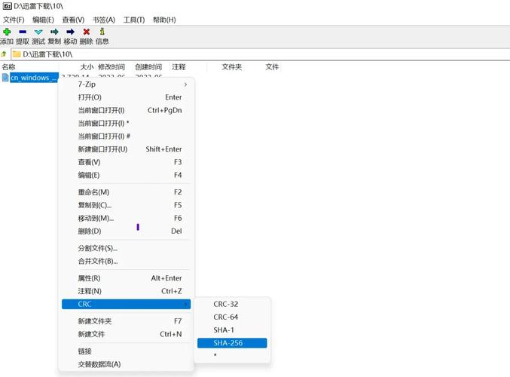Open the 文件(F) menu
This screenshot has width=510, height=377.
coord(14,20)
